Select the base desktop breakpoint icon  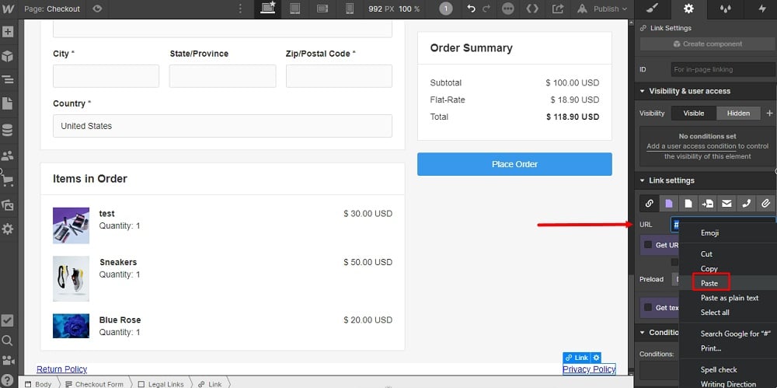click(267, 9)
